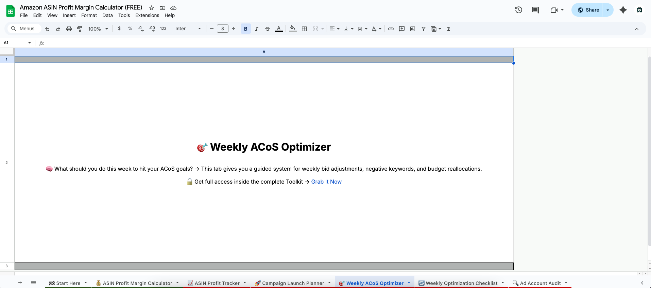651x288 pixels.
Task: Click the Sheets home logo
Action: [x=11, y=11]
